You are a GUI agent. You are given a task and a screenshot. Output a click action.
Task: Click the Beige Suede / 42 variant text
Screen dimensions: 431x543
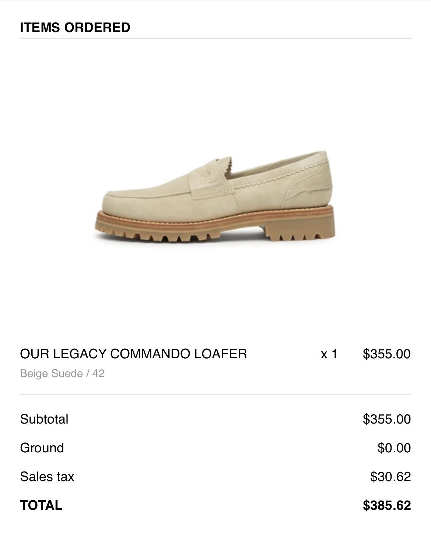62,374
